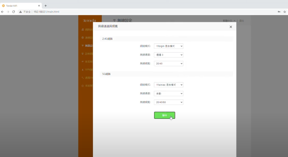The height and width of the screenshot is (157, 288).
Task: Click the 退出 logout link
Action: coord(242,21)
